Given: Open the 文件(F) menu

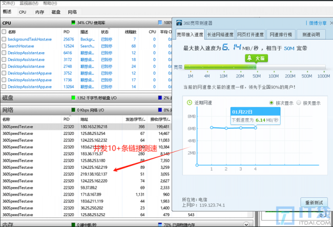Looking at the screenshot, I should coord(9,3).
